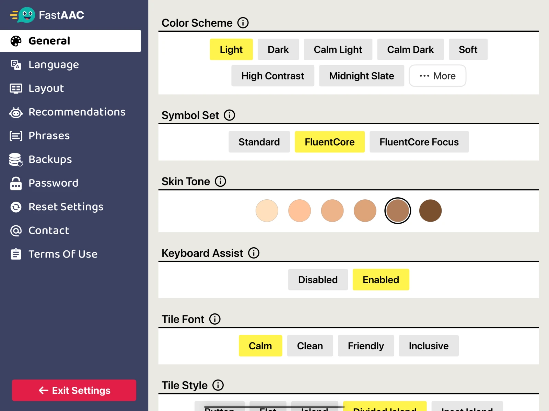Viewport: 549px width, 411px height.
Task: Open the Reset Settings section
Action: coord(71,207)
